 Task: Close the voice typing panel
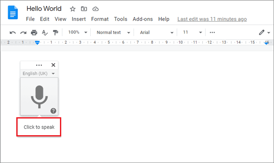coord(53,65)
